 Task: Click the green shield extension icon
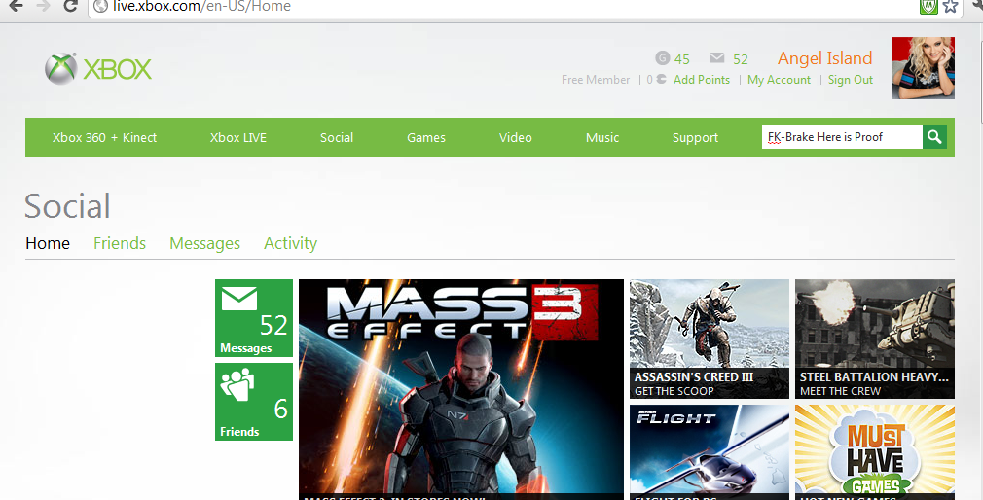pyautogui.click(x=928, y=6)
